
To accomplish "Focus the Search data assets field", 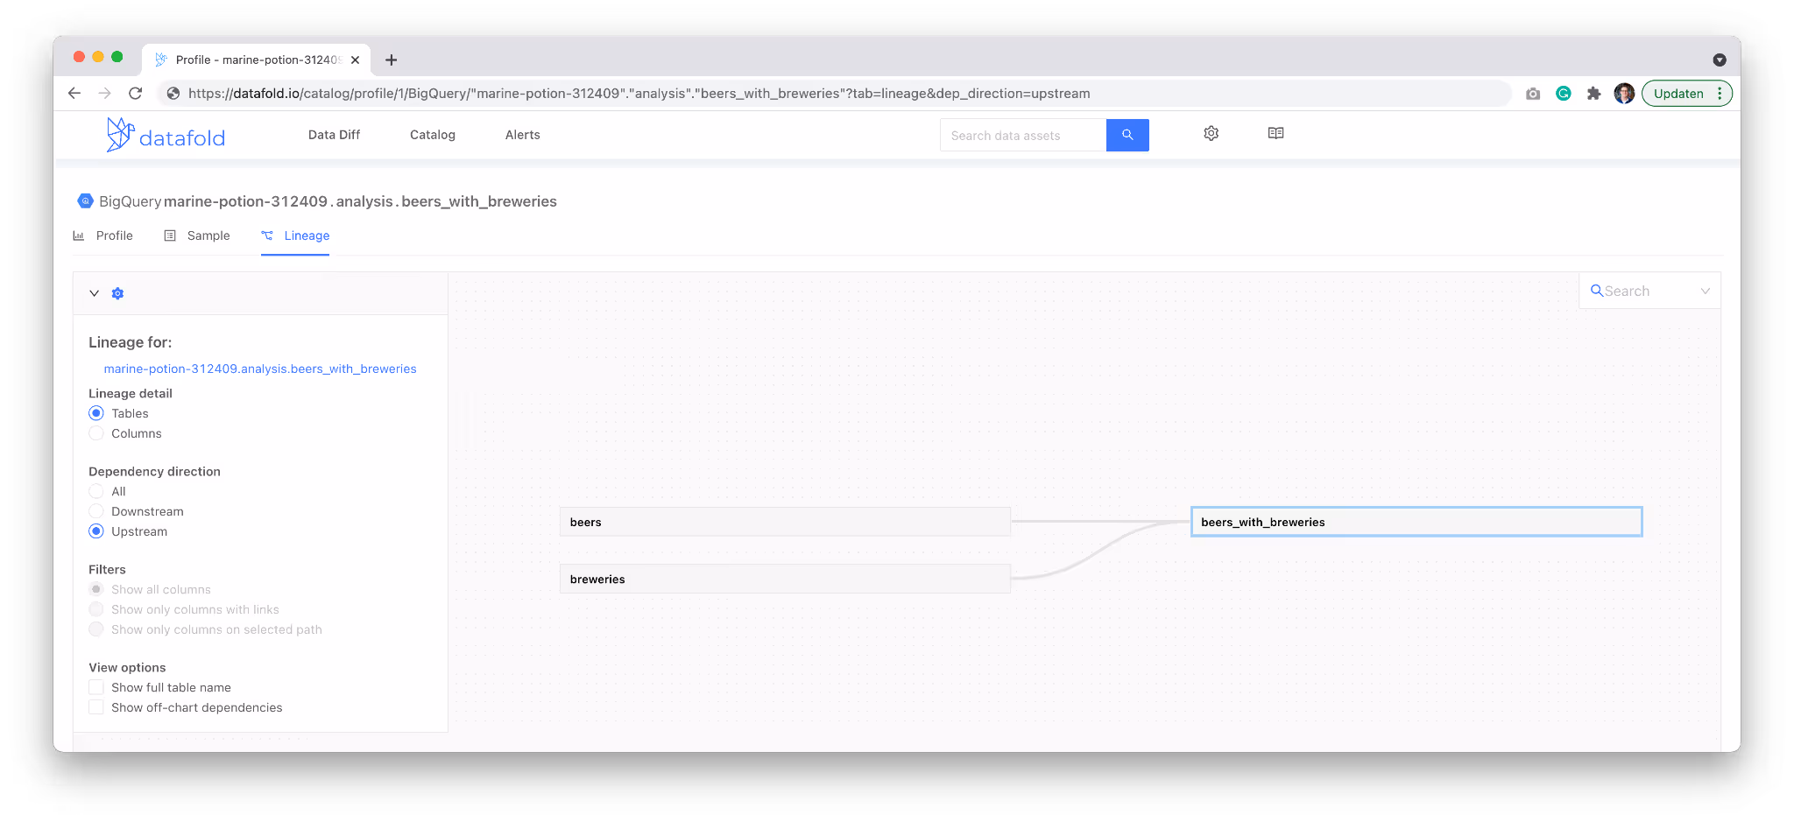I will [1023, 135].
